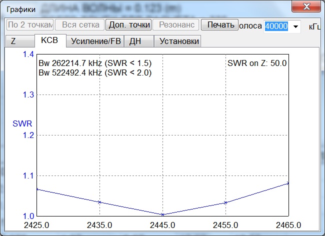
Task: Open the bandwidth dropdown arrow
Action: (296, 26)
